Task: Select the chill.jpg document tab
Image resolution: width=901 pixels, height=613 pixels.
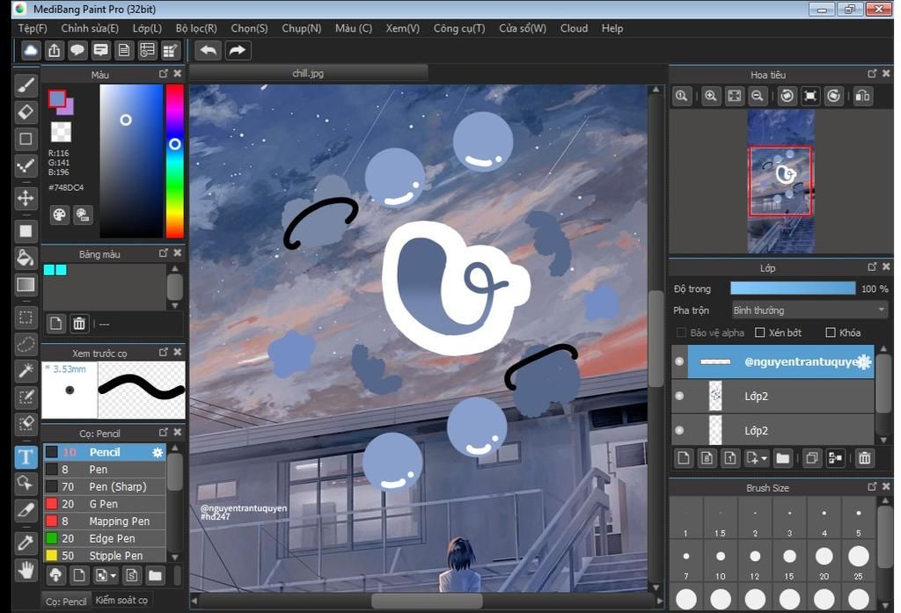Action: coord(308,74)
